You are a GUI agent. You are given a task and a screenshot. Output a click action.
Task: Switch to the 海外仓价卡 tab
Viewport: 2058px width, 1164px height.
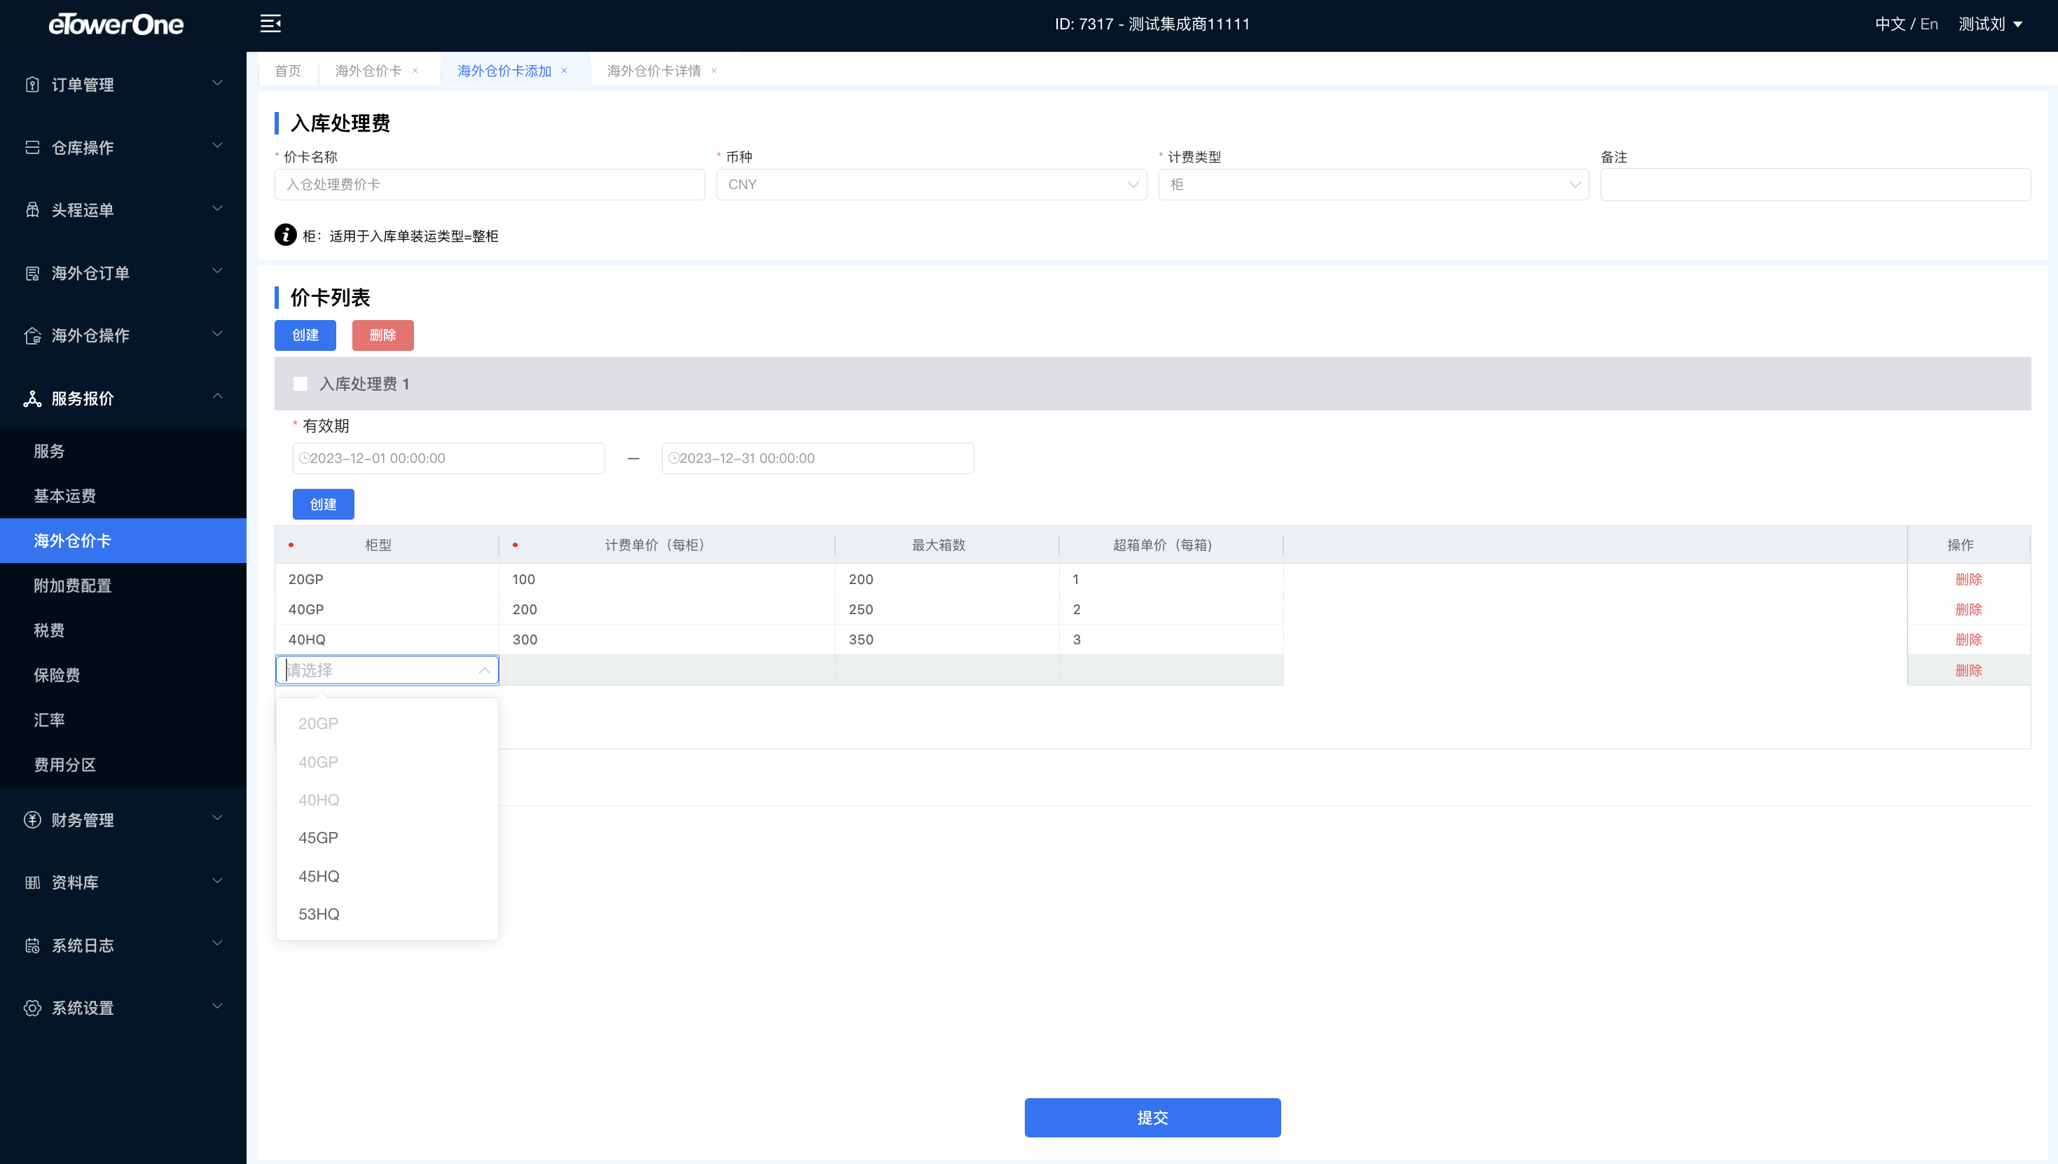368,71
